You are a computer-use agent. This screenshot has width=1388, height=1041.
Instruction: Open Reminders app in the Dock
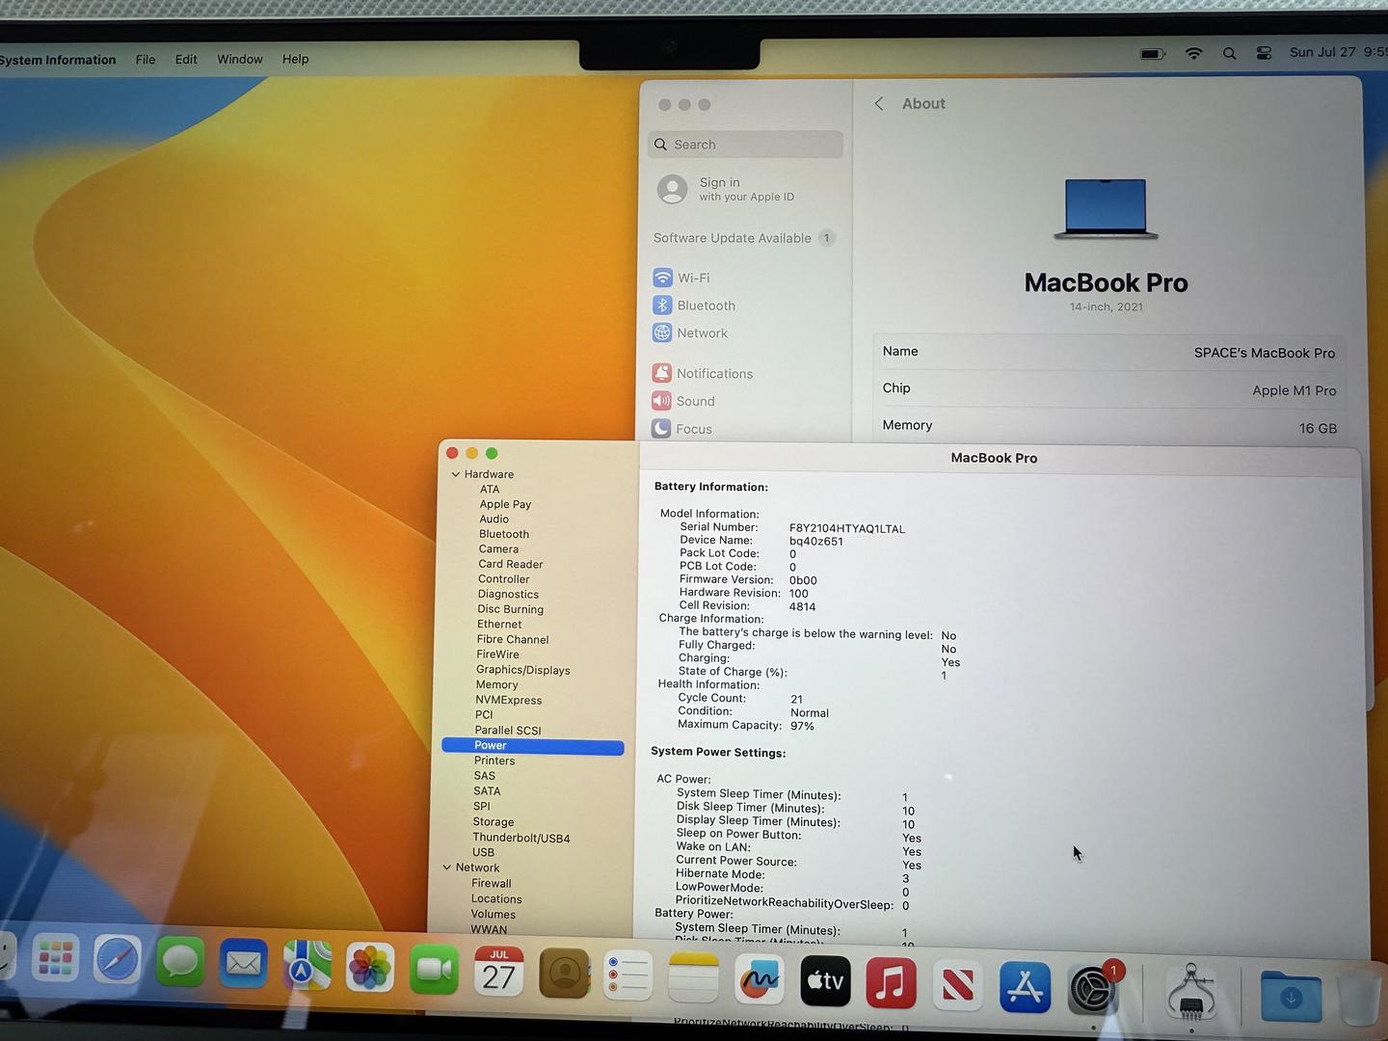(627, 975)
